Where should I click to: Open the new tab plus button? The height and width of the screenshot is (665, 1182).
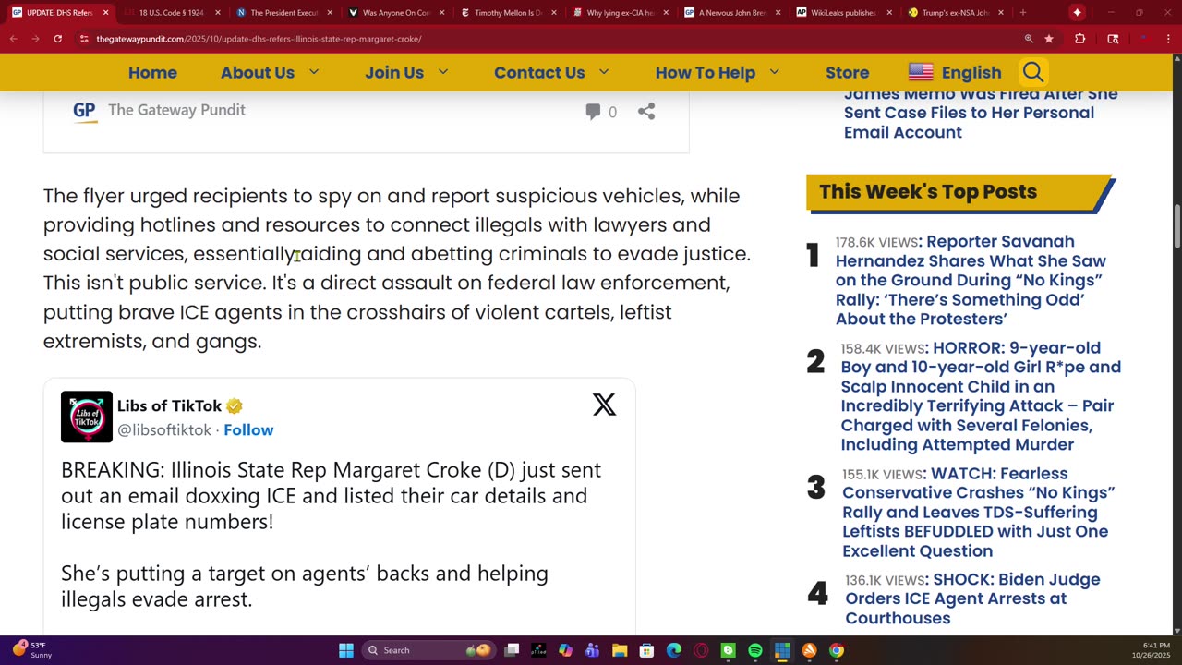tap(1022, 13)
